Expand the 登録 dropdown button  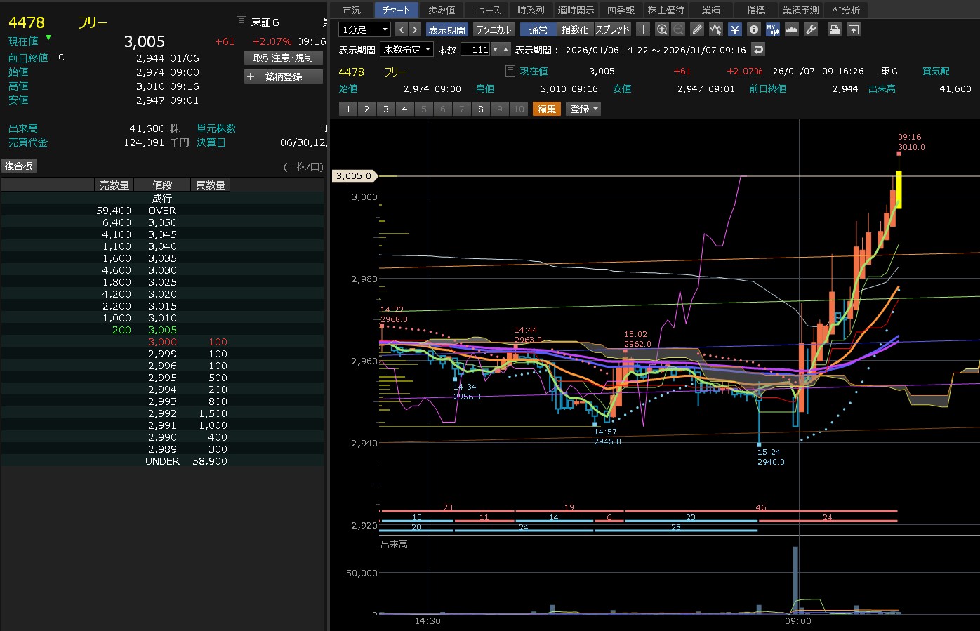pyautogui.click(x=583, y=109)
